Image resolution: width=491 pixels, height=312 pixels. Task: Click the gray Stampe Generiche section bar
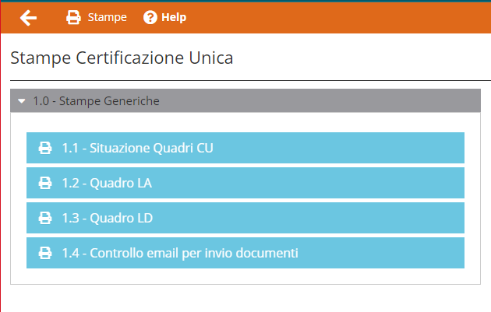point(245,100)
